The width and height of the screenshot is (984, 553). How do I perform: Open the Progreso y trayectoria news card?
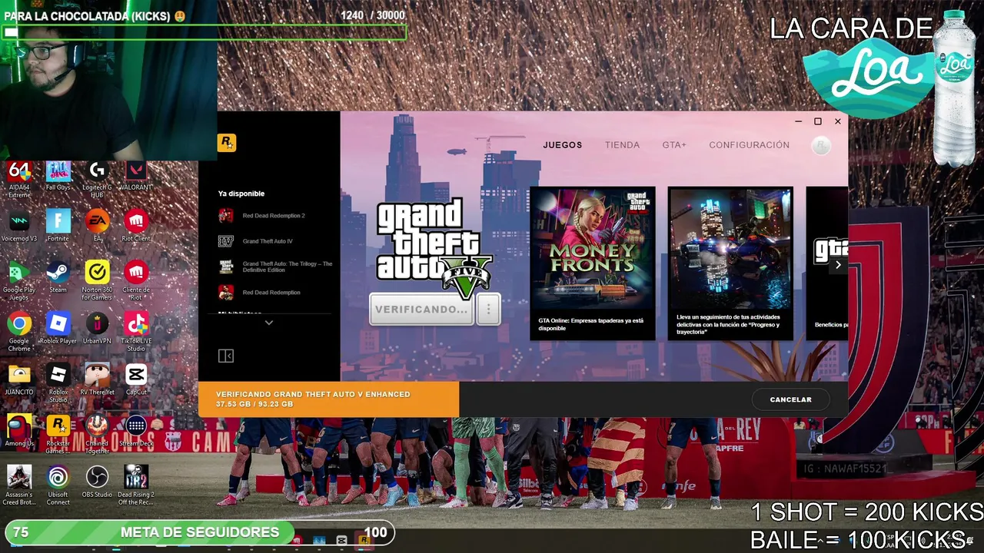730,263
